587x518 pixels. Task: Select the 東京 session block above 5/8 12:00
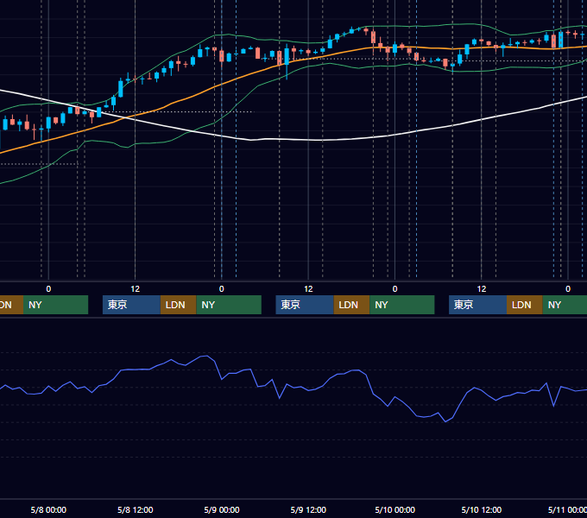(x=131, y=305)
